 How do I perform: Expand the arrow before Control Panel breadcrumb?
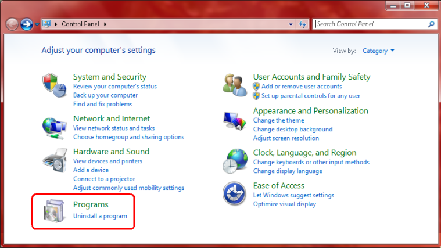(x=56, y=24)
